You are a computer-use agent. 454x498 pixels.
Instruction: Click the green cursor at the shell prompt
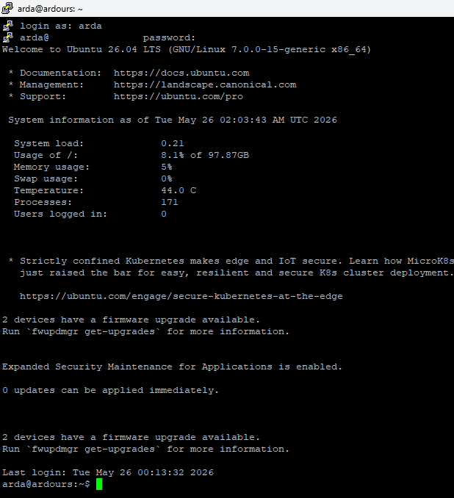pos(99,484)
